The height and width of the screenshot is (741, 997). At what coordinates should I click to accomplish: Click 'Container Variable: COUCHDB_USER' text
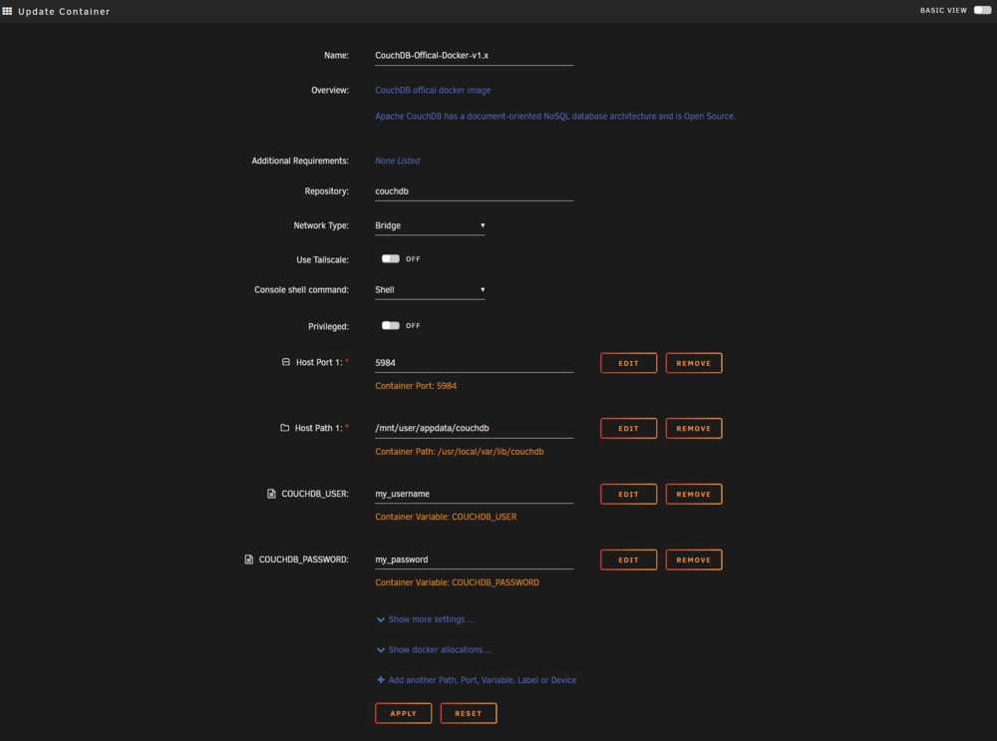[446, 518]
